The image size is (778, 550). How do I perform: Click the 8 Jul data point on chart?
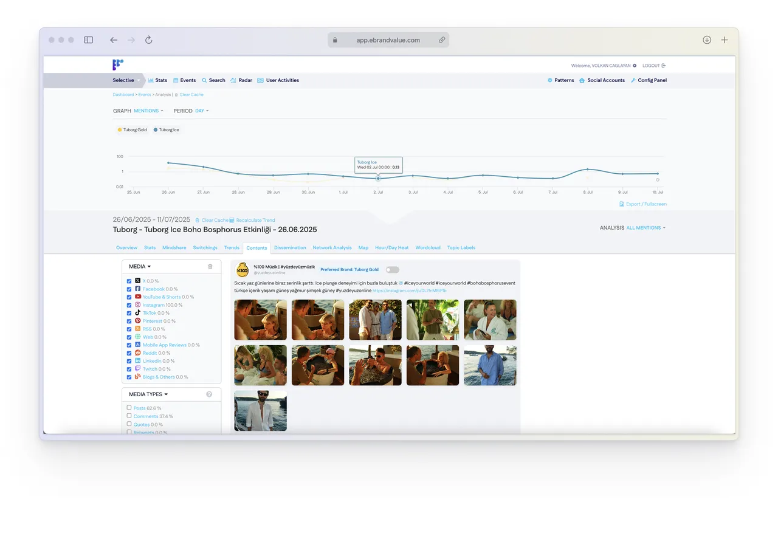point(588,170)
